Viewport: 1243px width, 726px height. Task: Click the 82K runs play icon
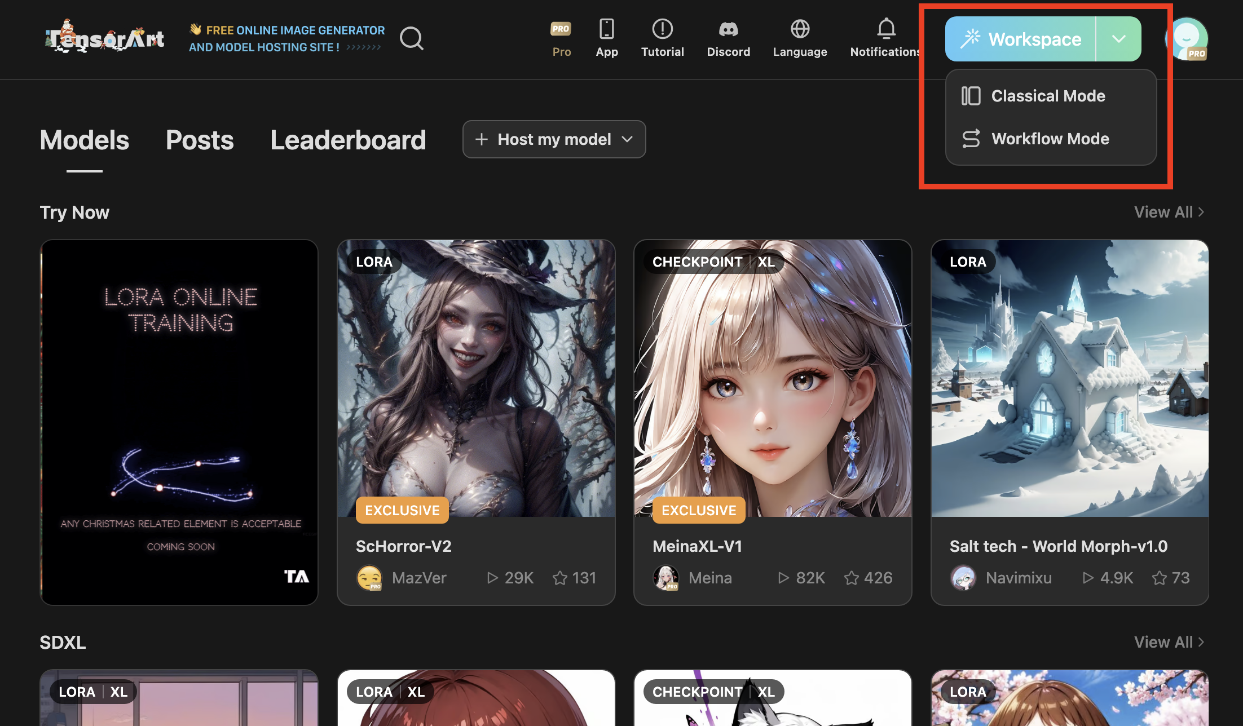coord(783,578)
